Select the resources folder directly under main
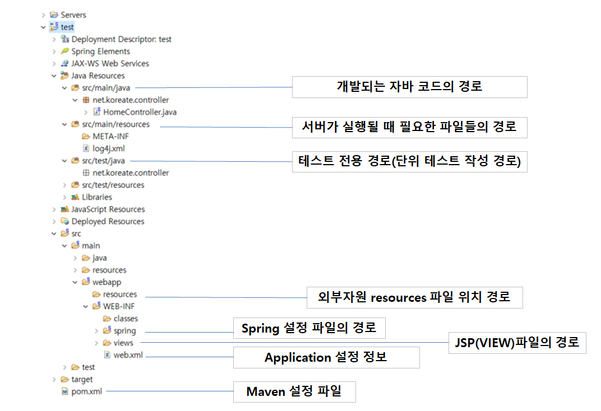This screenshot has width=601, height=411. coord(109,270)
